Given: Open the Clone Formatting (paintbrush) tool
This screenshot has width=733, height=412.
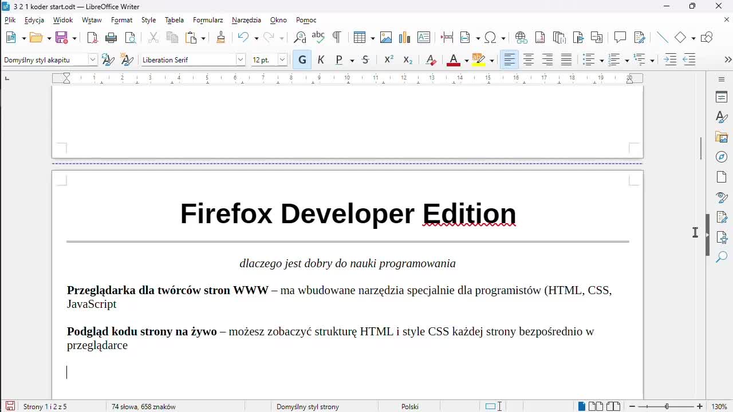Looking at the screenshot, I should pyautogui.click(x=220, y=37).
